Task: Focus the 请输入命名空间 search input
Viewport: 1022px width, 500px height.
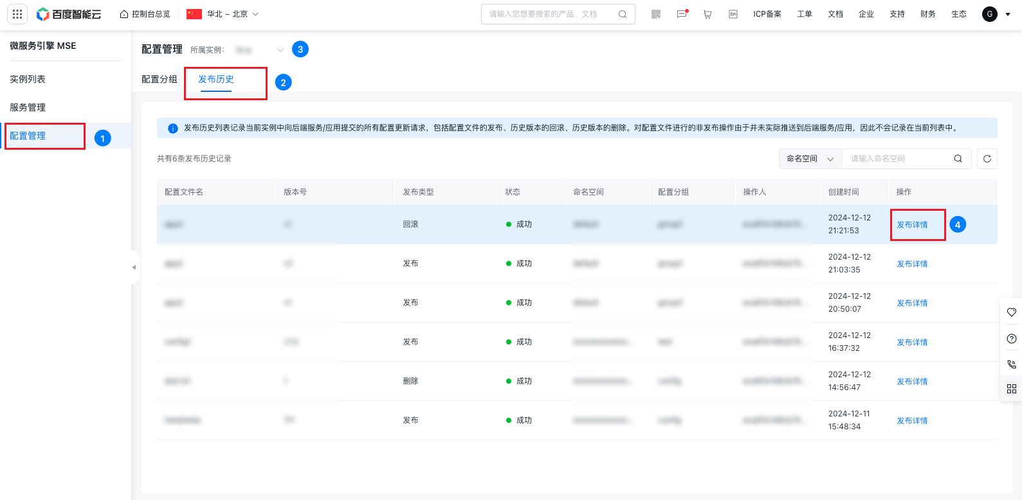Action: coord(897,159)
